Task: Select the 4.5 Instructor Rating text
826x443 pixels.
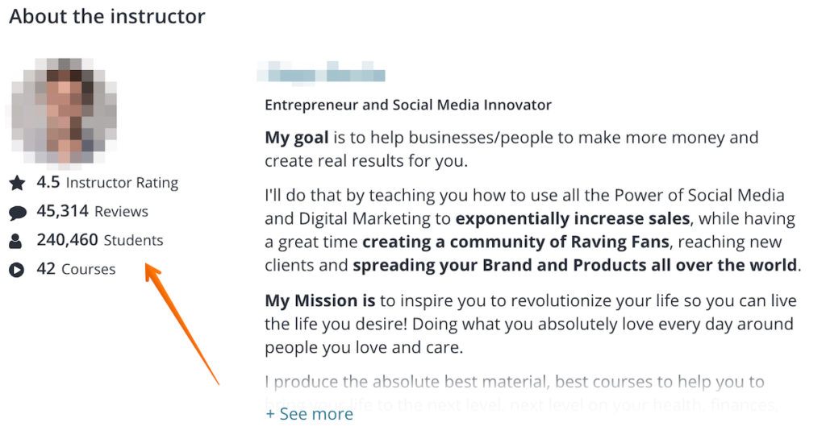Action: [107, 183]
